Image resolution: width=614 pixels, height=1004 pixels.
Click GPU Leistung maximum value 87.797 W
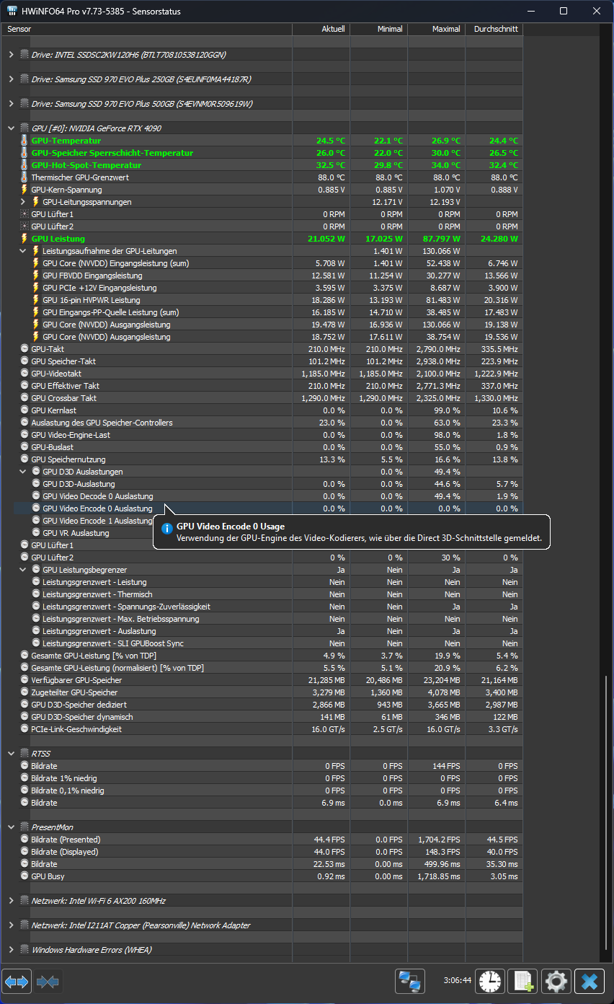441,239
